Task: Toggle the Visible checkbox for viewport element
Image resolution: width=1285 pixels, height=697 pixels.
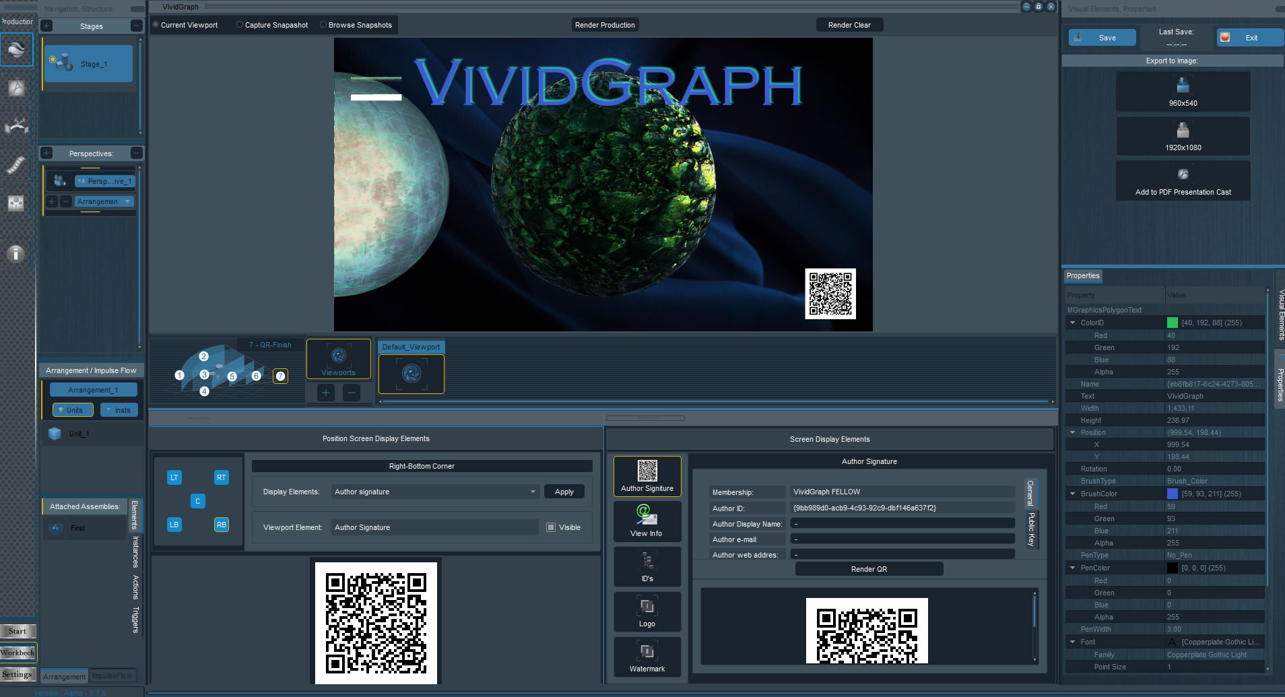Action: coord(551,527)
